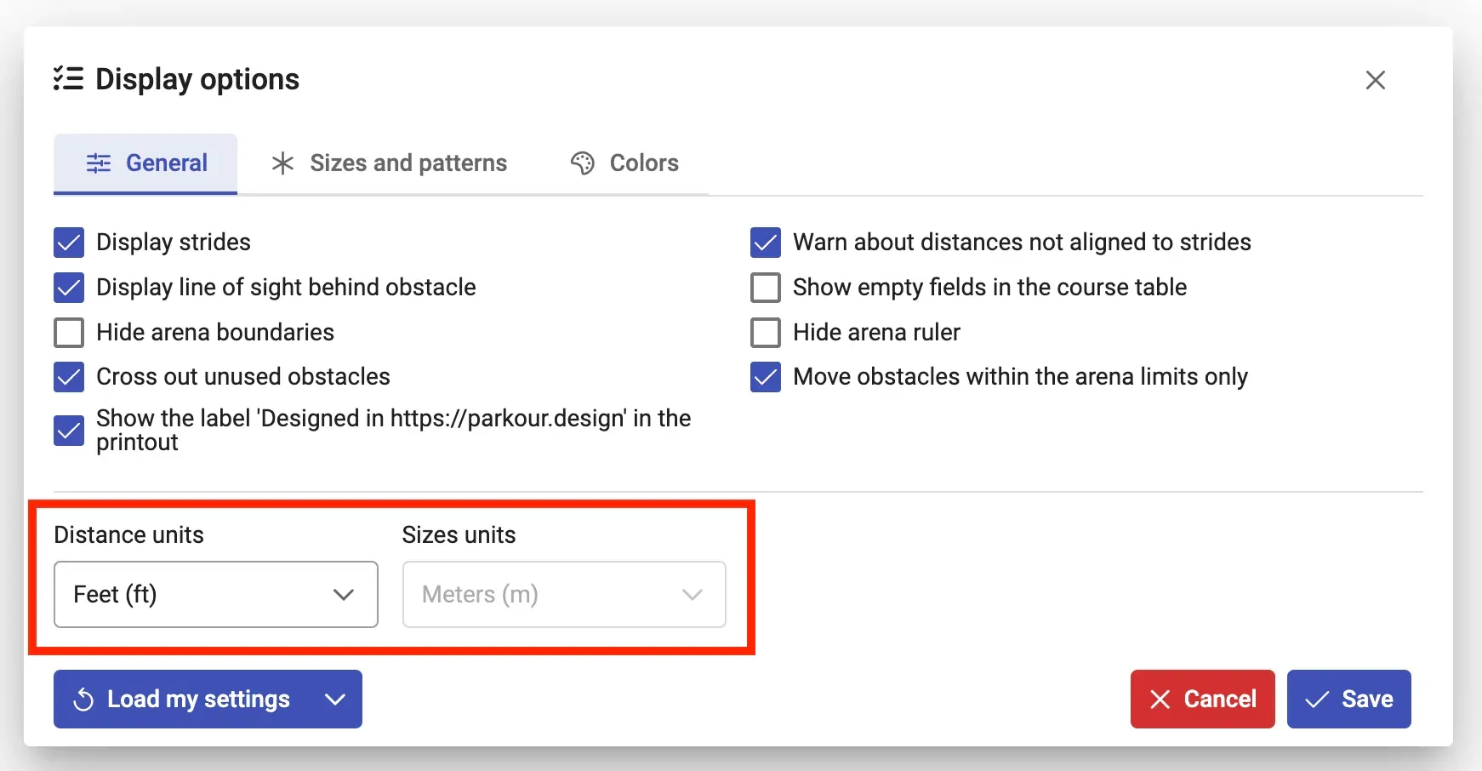Screen dimensions: 1482x771
Task: Click the palette icon for Colors
Action: pos(583,163)
